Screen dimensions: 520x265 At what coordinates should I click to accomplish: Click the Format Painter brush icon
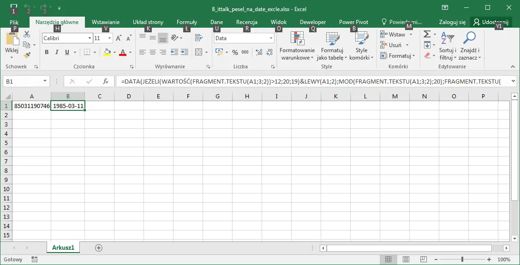tap(26, 55)
